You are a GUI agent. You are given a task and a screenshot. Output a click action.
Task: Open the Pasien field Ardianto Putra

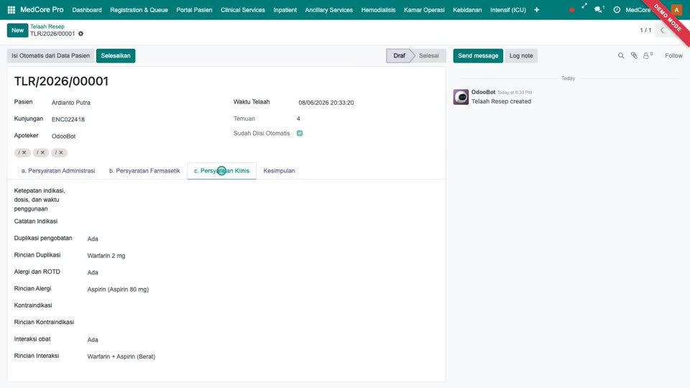pos(134,103)
